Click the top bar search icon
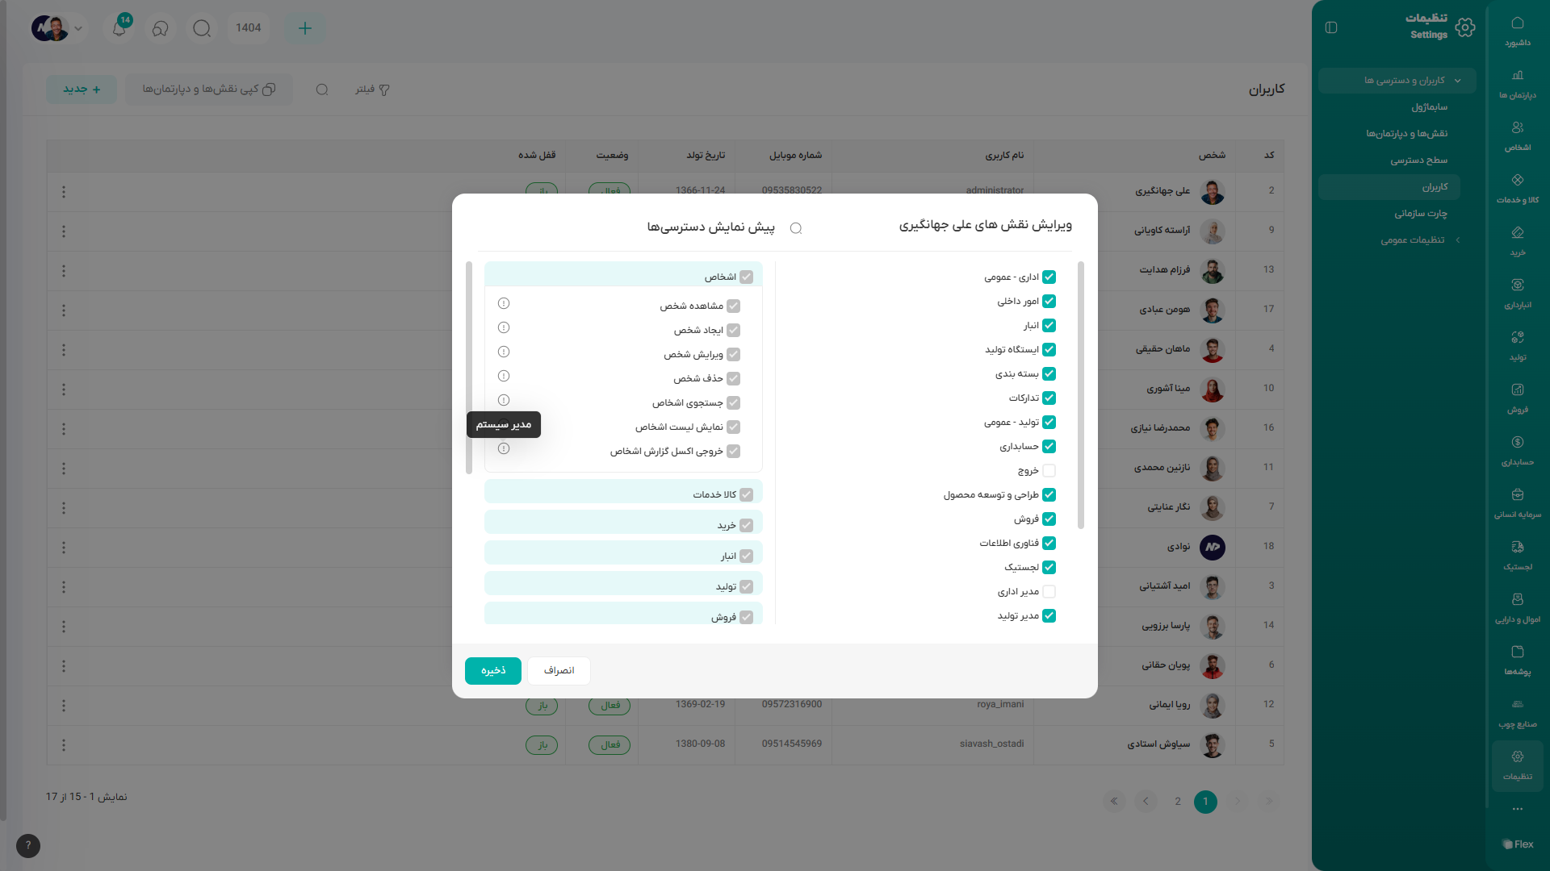Viewport: 1550px width, 871px height. (202, 28)
